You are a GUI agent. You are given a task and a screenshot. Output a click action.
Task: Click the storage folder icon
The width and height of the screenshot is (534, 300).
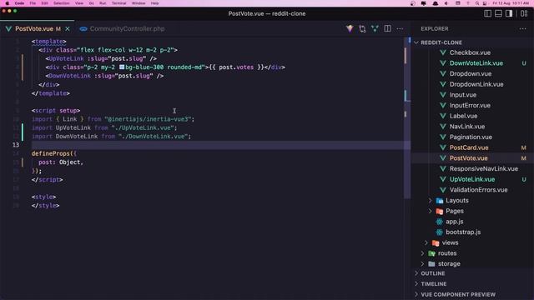click(431, 264)
